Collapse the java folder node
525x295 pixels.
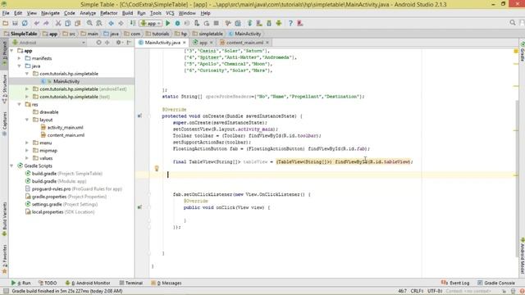20,66
